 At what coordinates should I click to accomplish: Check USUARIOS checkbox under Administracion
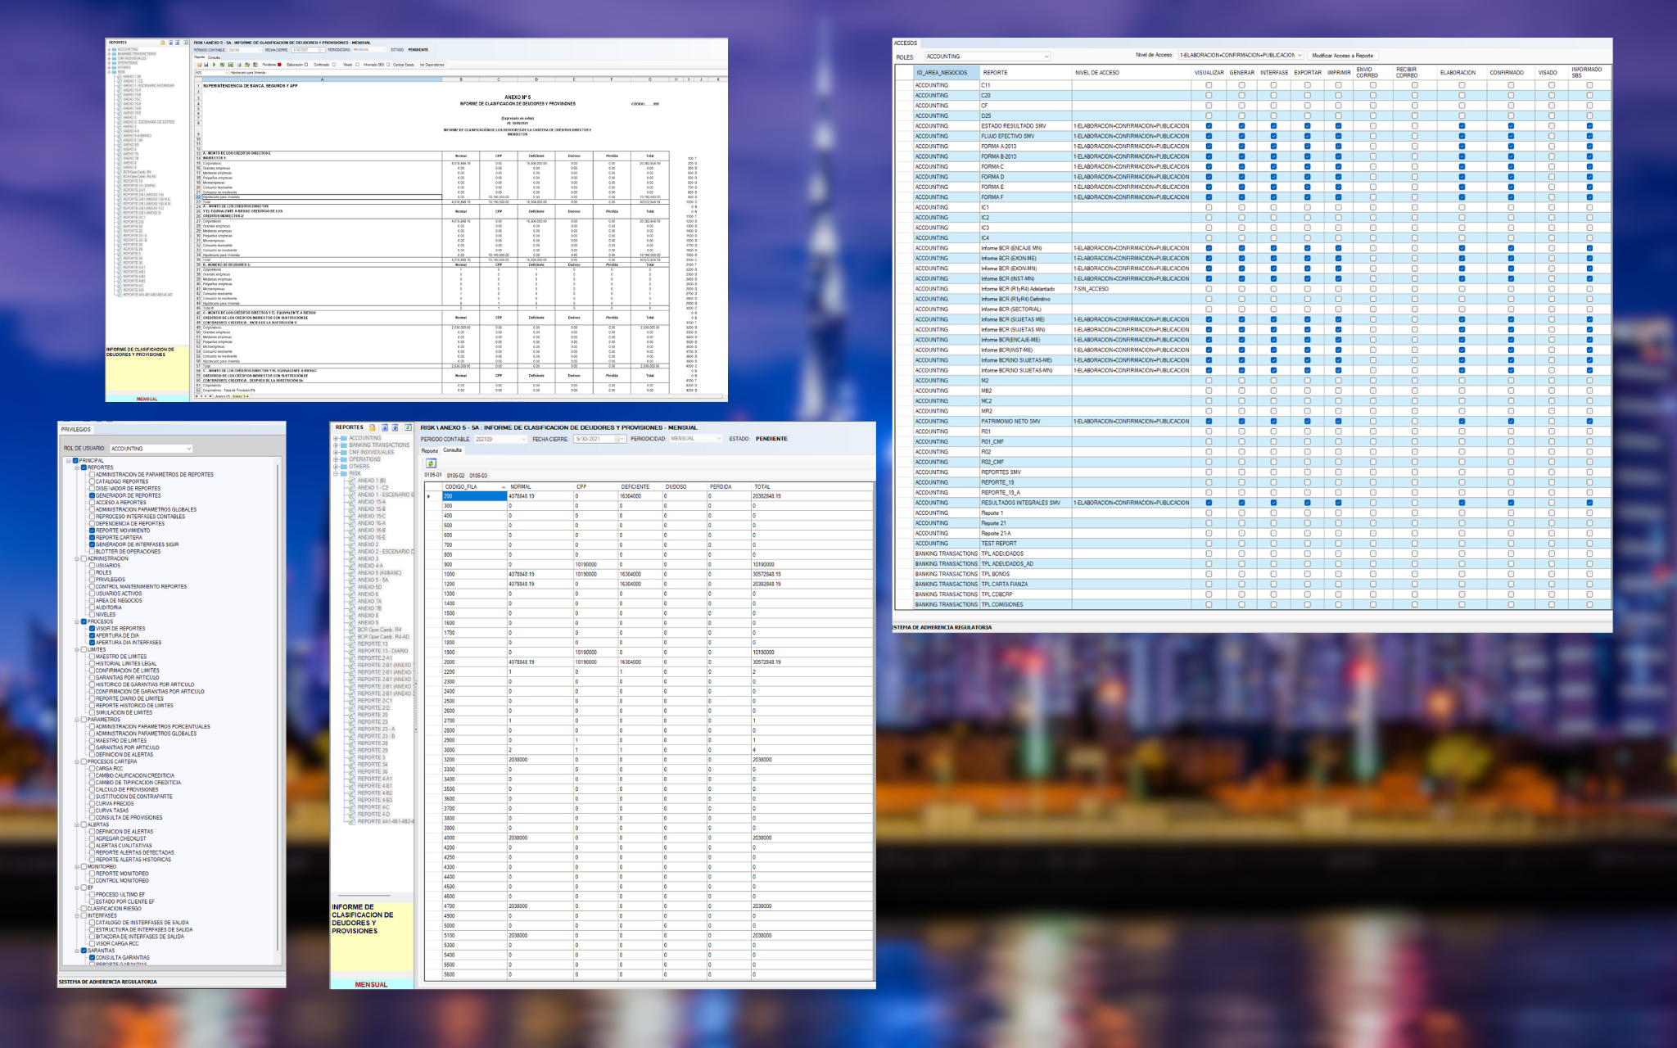pyautogui.click(x=92, y=566)
